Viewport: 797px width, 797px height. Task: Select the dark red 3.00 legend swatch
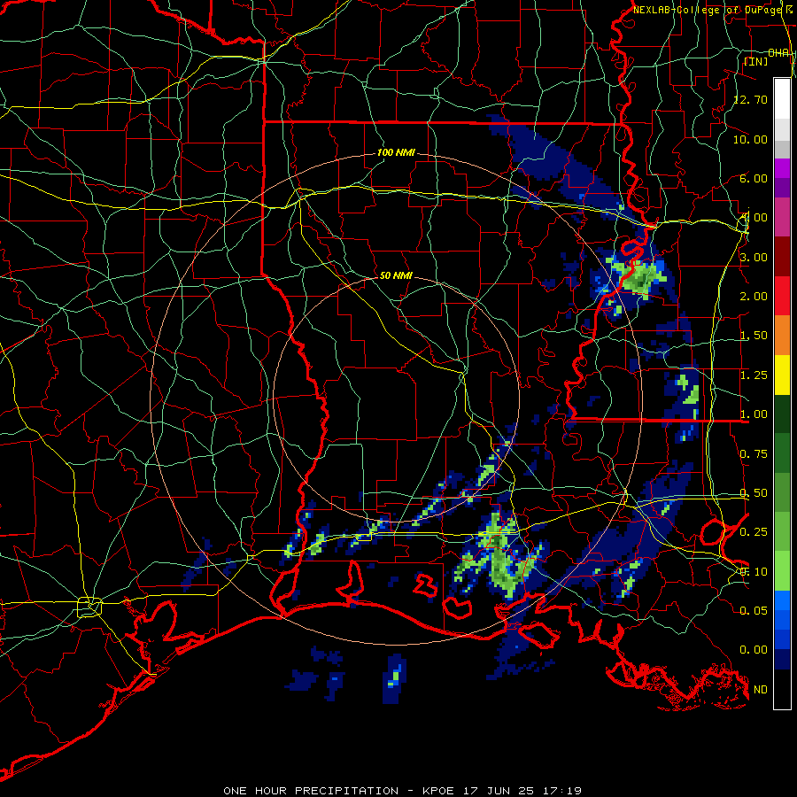(x=782, y=257)
